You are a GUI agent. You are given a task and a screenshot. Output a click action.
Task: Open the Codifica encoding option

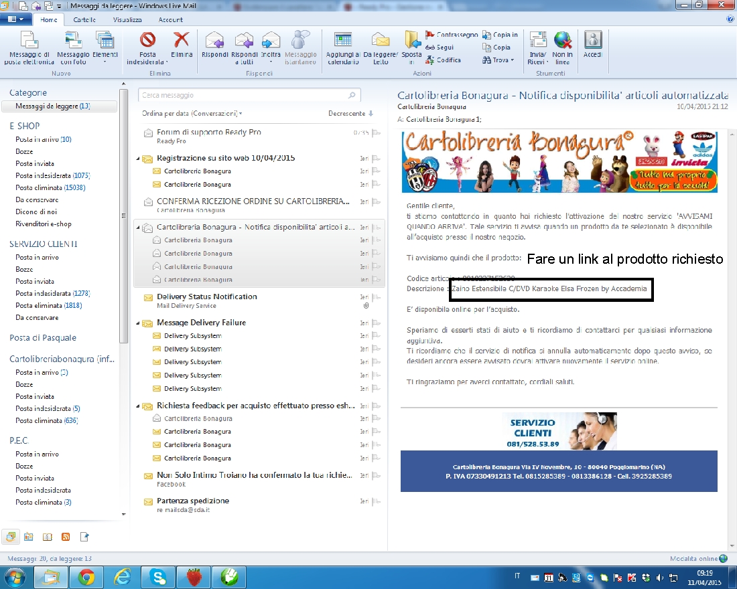coord(444,60)
